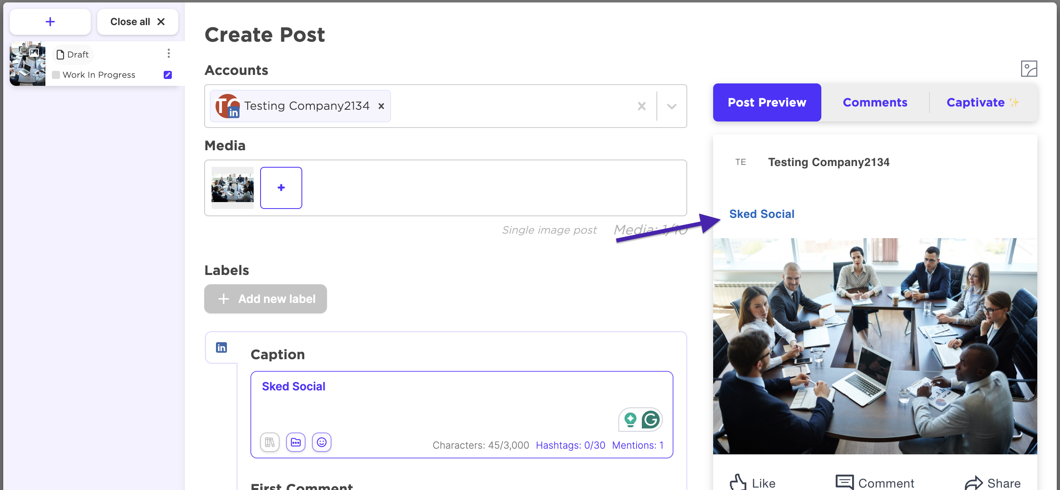Open the three-dot menu on Draft post

click(x=168, y=53)
